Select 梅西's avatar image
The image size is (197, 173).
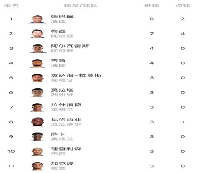pos(37,34)
